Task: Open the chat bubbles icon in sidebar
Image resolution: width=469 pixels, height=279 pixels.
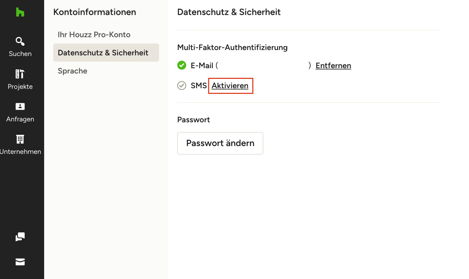Action: [x=20, y=237]
